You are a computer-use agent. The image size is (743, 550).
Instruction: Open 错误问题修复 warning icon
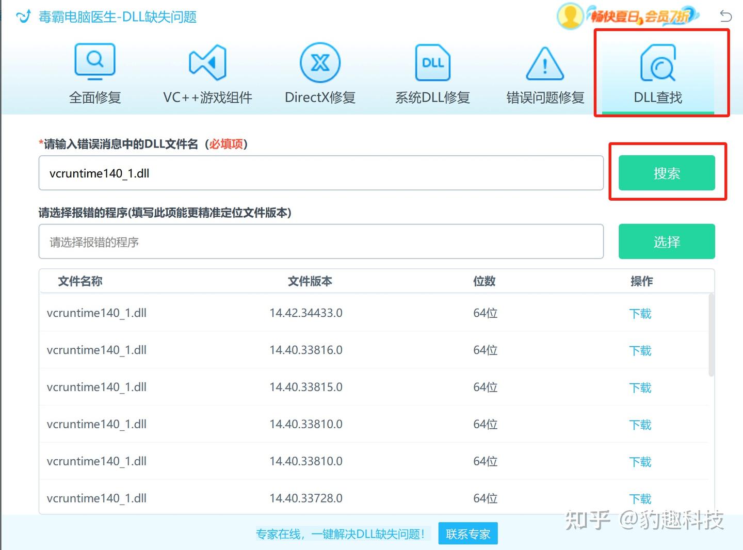tap(545, 63)
